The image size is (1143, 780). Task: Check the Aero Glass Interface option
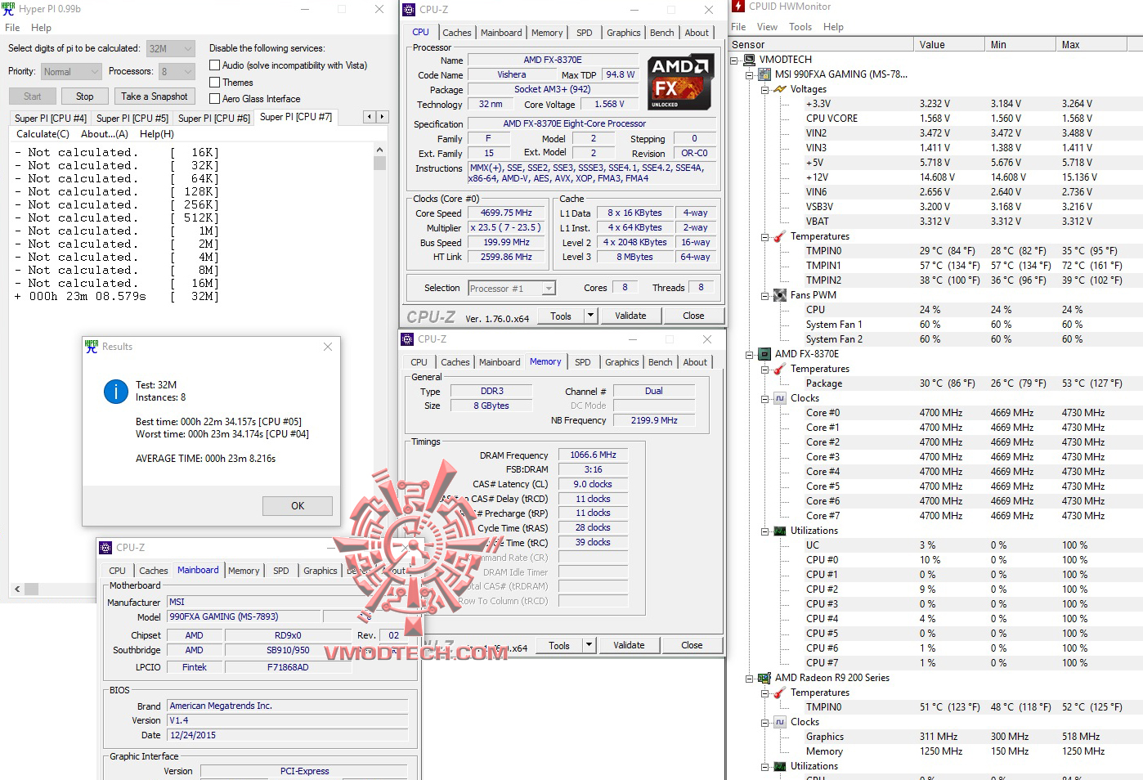(215, 99)
